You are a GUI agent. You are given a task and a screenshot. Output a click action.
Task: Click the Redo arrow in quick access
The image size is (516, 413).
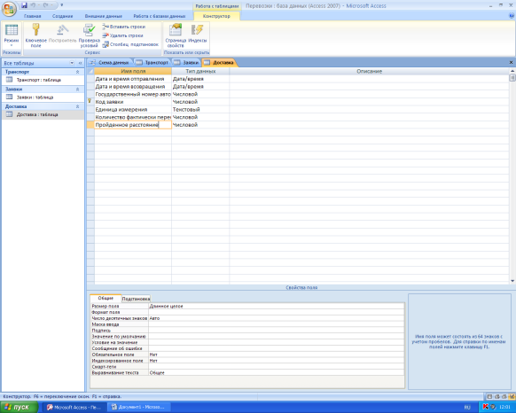[x=45, y=5]
